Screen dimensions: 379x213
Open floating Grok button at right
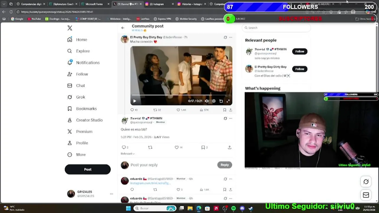(366, 182)
